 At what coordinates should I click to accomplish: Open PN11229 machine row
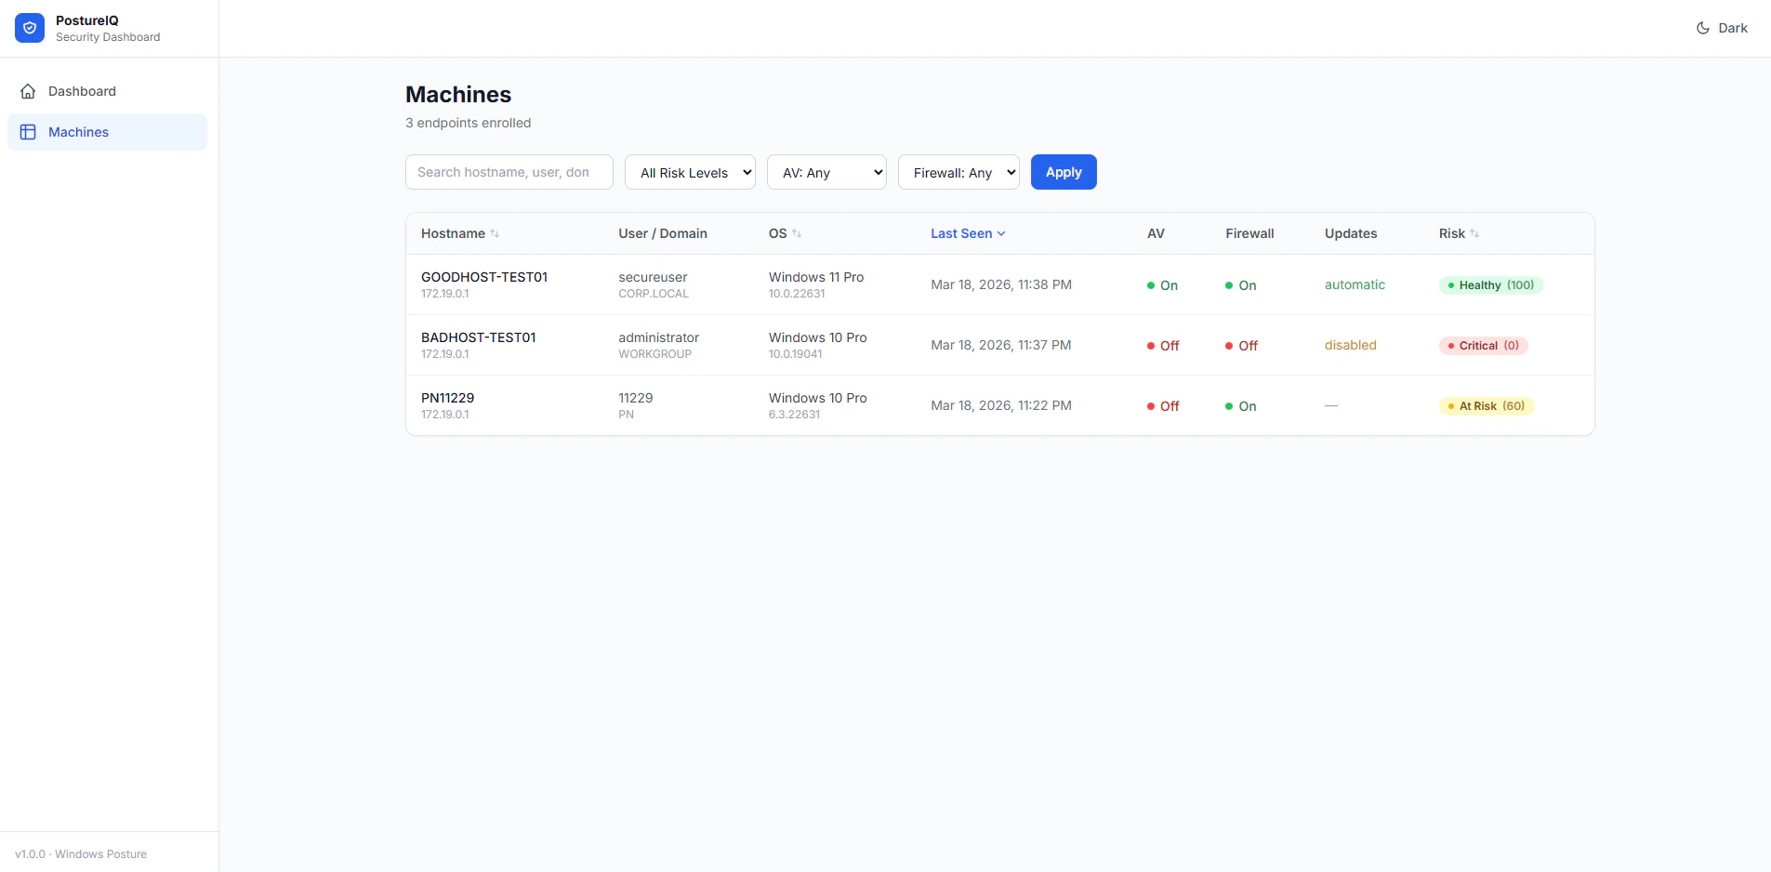click(1000, 405)
